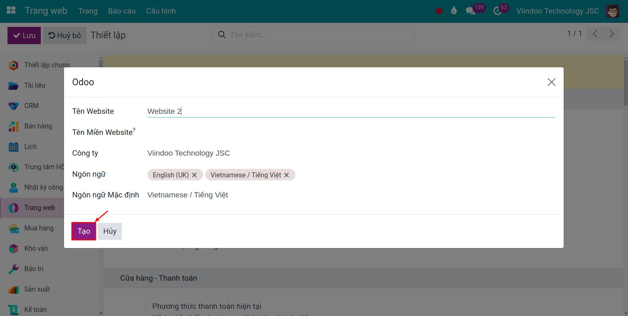Click the Trang web app title
The image size is (628, 316).
click(x=46, y=11)
